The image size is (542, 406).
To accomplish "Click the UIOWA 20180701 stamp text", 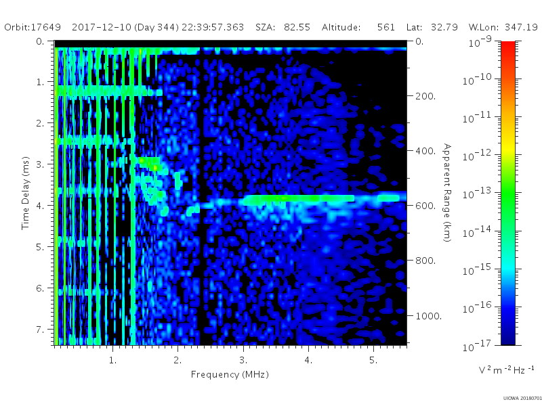I will click(x=522, y=399).
